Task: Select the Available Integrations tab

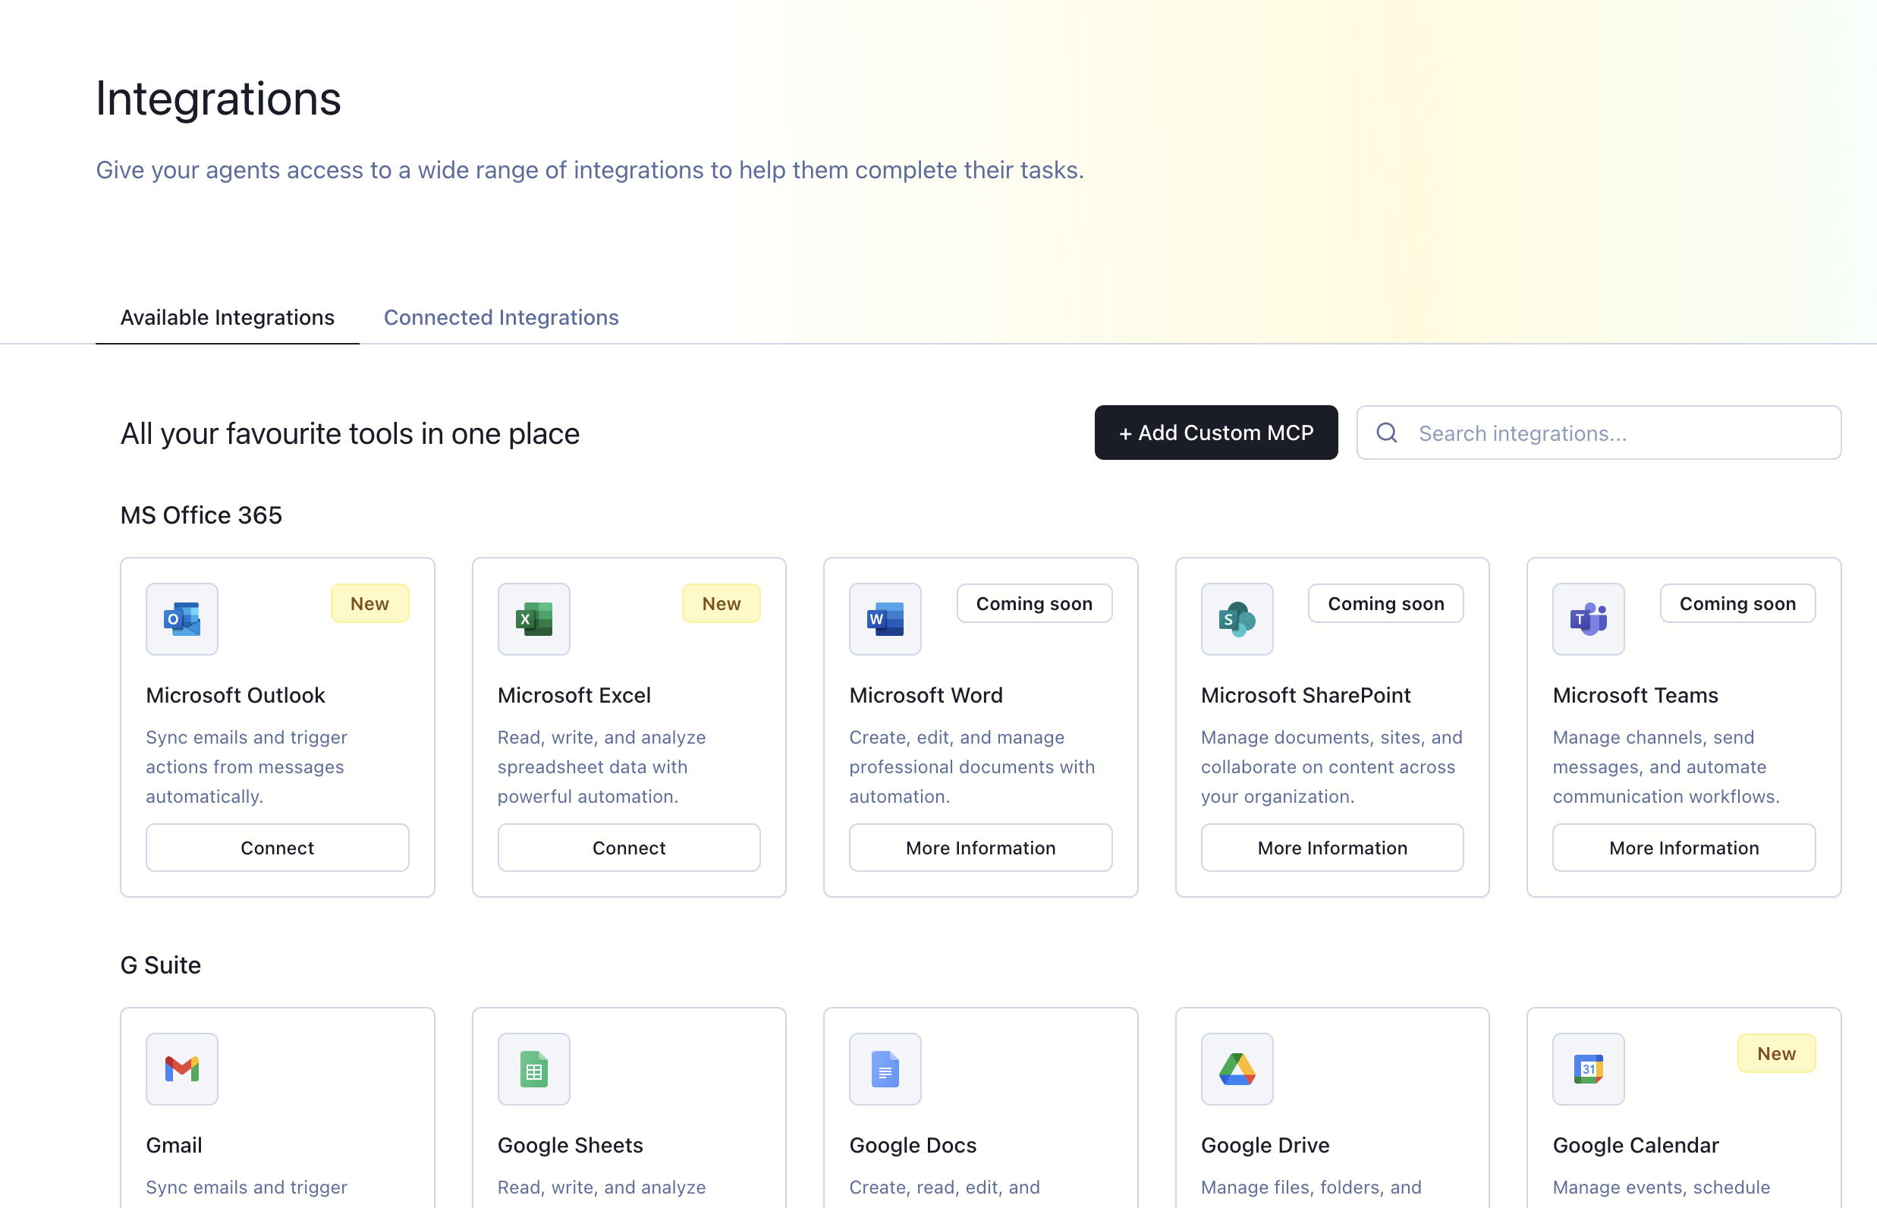Action: [228, 317]
